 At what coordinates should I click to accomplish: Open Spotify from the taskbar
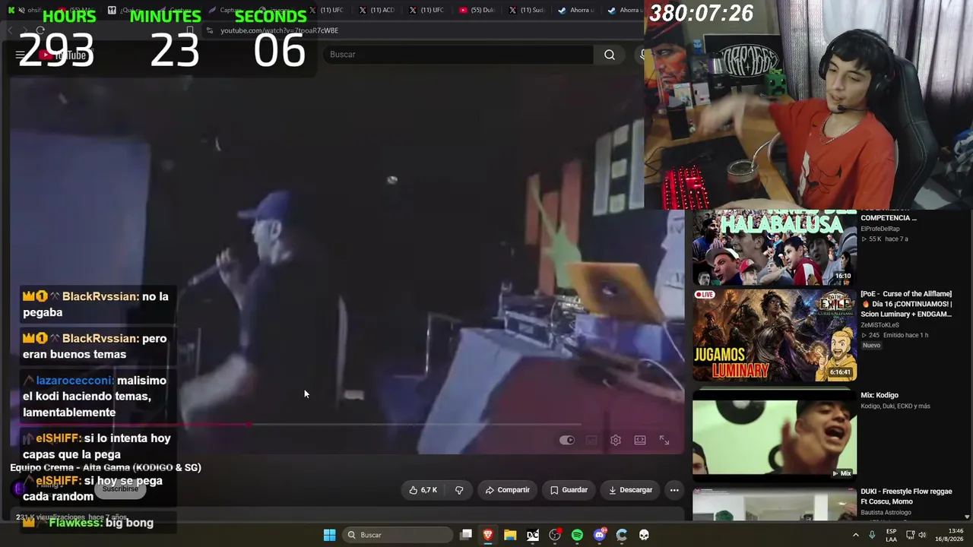tap(577, 535)
